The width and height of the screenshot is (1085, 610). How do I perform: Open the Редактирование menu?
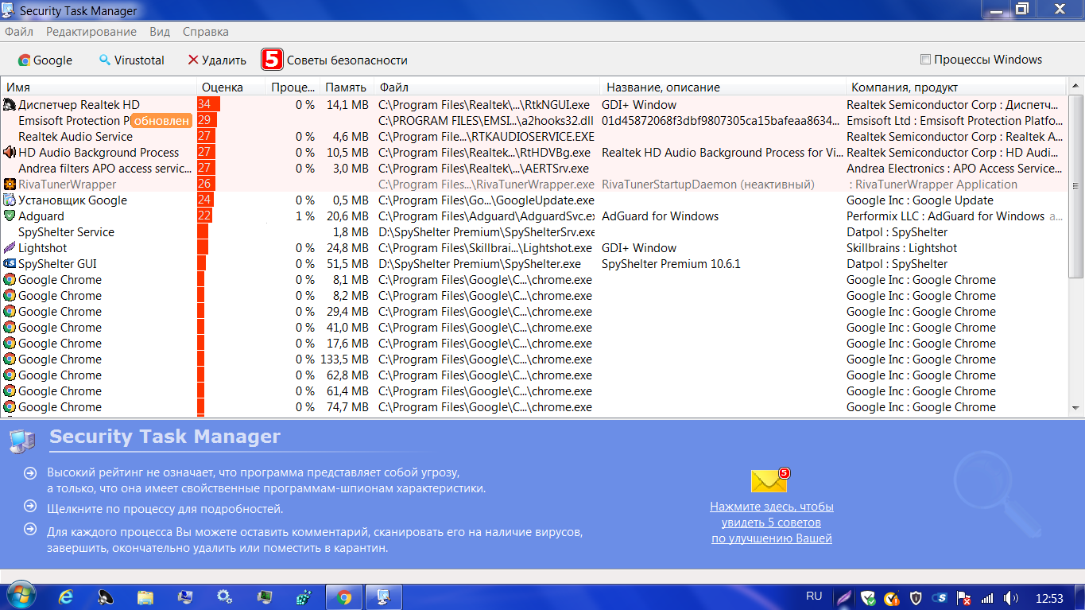(x=91, y=32)
